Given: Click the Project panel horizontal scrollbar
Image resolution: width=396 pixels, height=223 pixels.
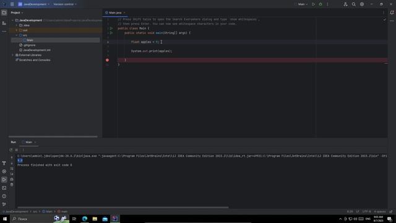Looking at the screenshot, I should (x=53, y=136).
